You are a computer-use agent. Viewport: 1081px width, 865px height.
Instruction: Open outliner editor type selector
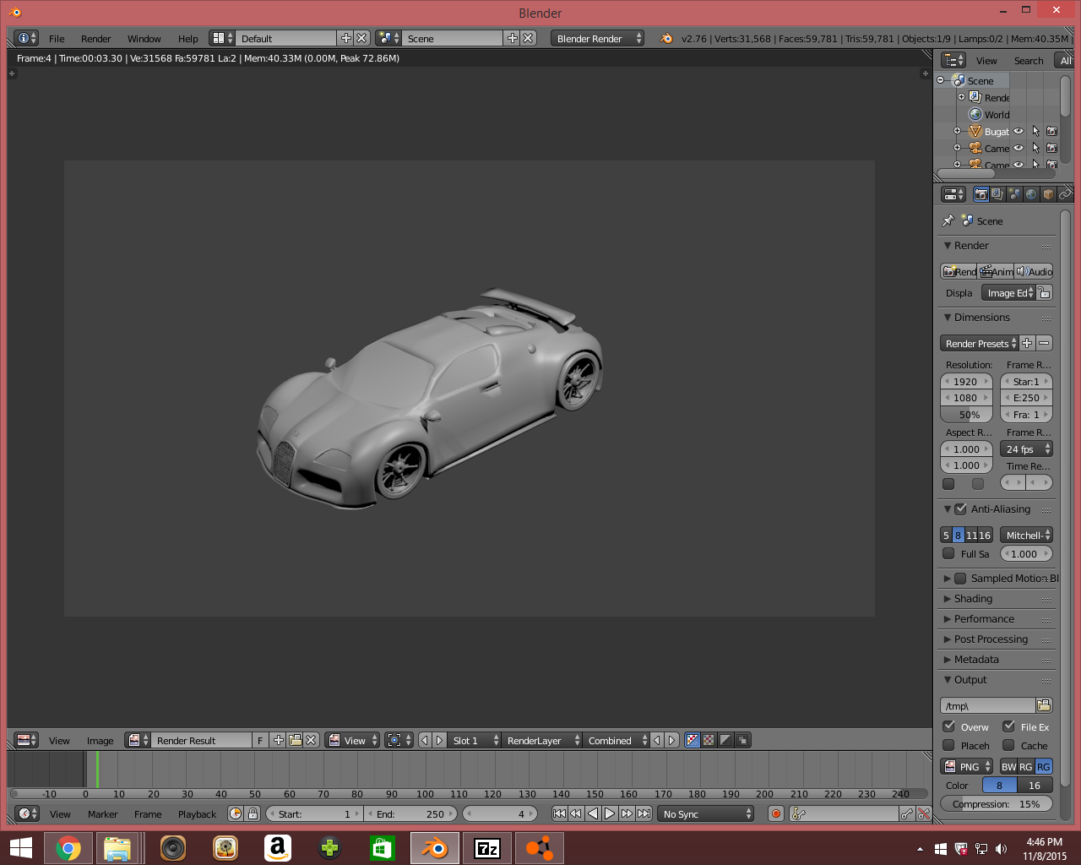coord(953,60)
